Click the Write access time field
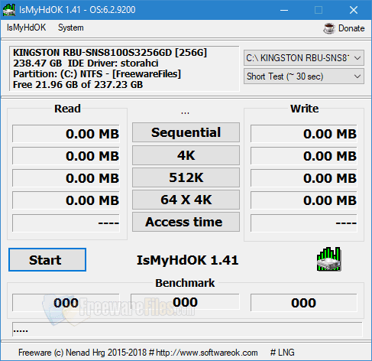Viewport: 372px width, 361px height. tap(304, 223)
